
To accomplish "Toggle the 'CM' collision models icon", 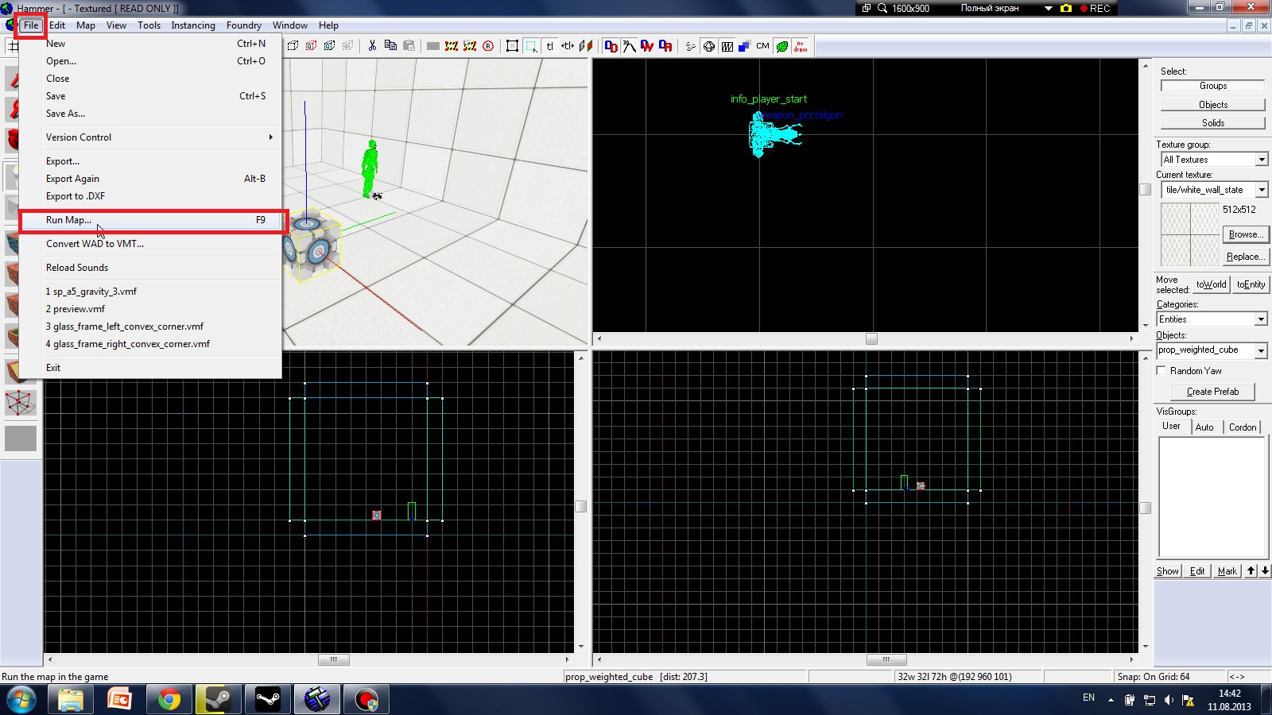I will tap(762, 46).
